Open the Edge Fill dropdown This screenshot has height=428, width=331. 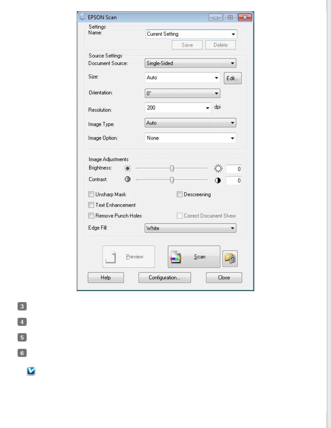(x=190, y=228)
